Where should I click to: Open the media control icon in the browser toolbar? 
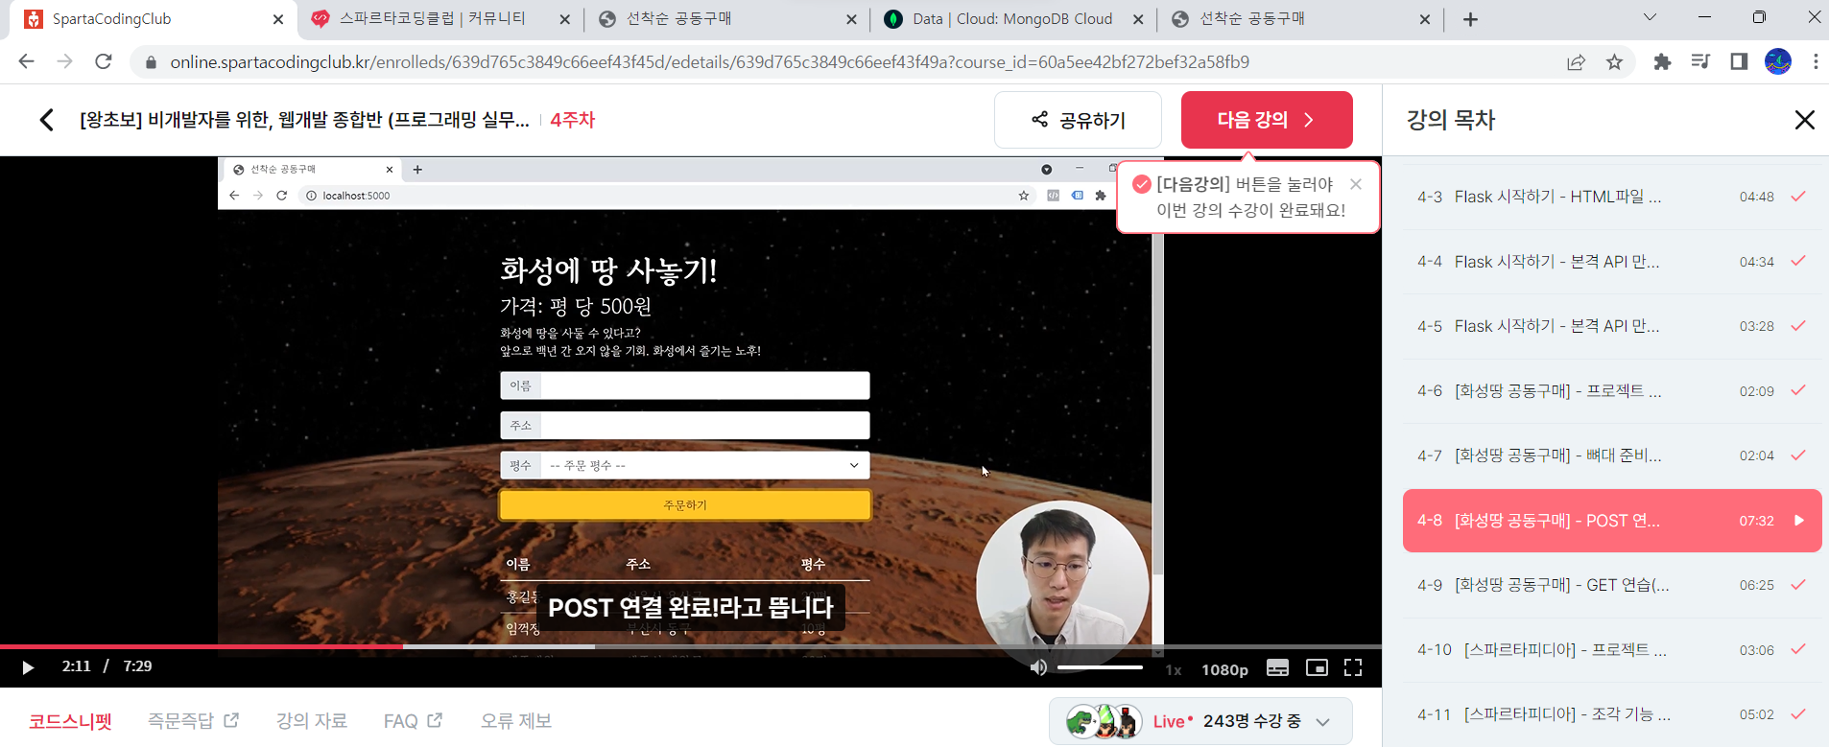pos(1700,62)
